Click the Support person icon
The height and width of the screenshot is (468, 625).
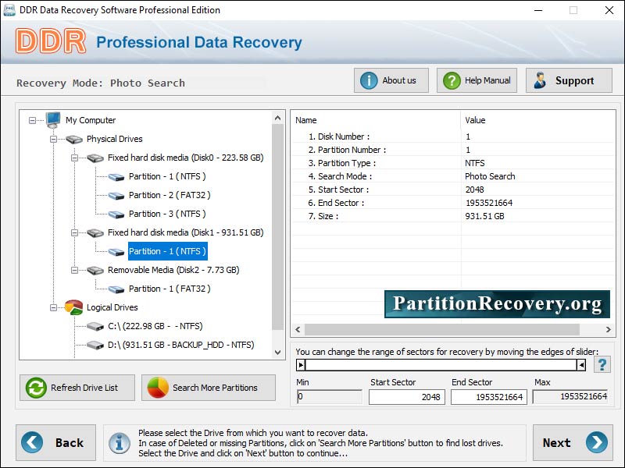539,80
